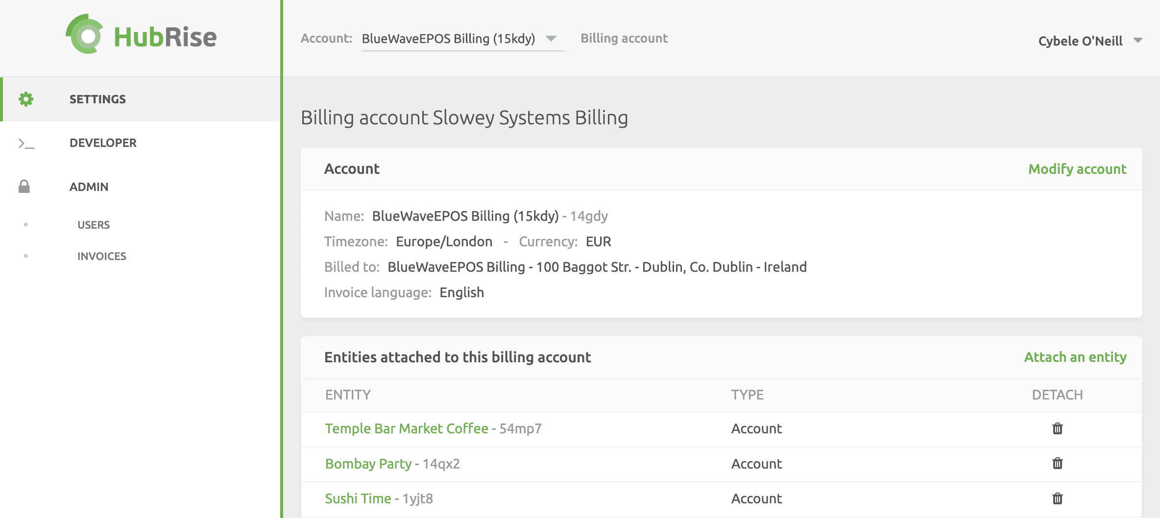The width and height of the screenshot is (1160, 518).
Task: Open the Settings gear icon
Action: coord(26,99)
